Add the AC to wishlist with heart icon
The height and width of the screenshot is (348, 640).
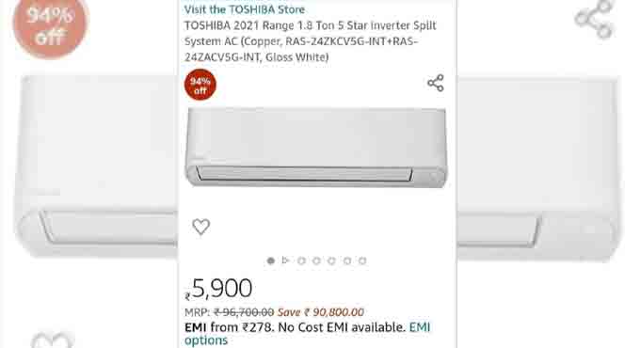point(200,227)
